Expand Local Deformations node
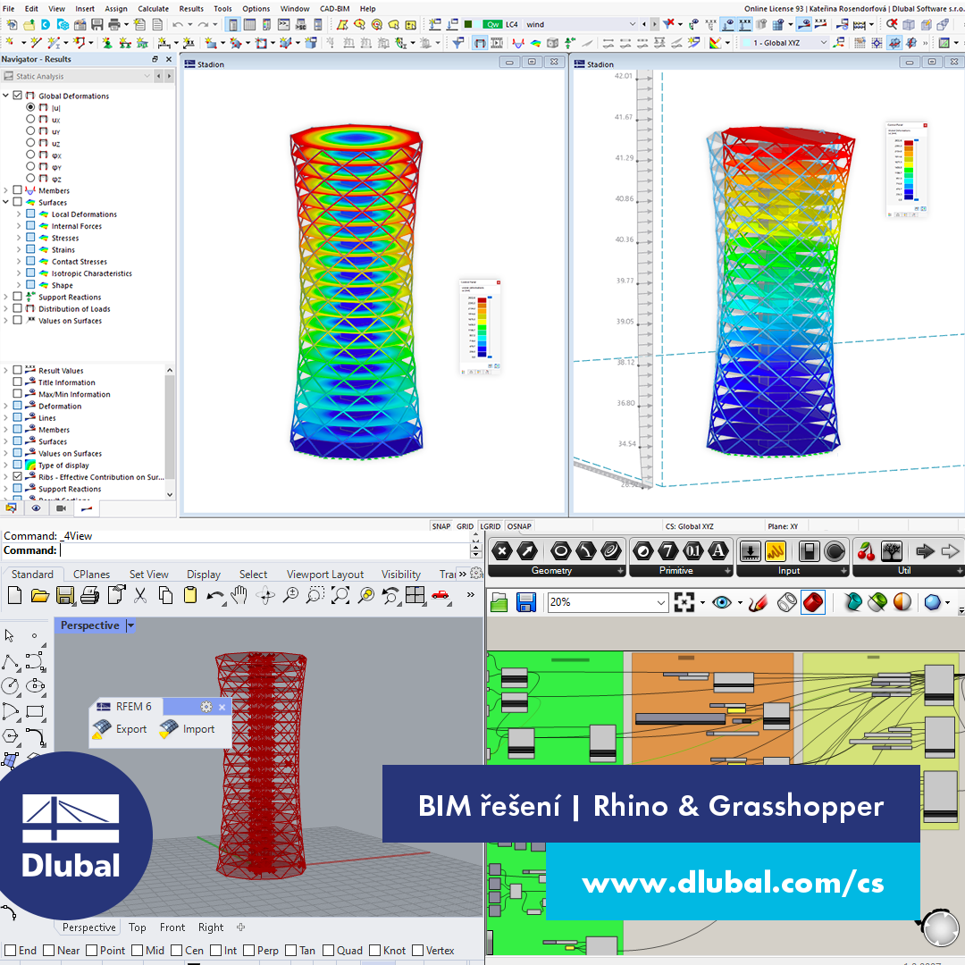Screen dimensions: 965x965 pos(18,214)
